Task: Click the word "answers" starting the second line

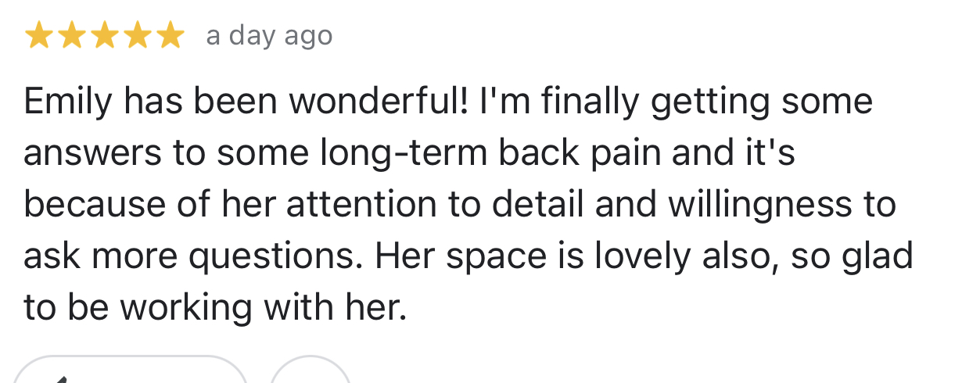Action: [x=92, y=155]
